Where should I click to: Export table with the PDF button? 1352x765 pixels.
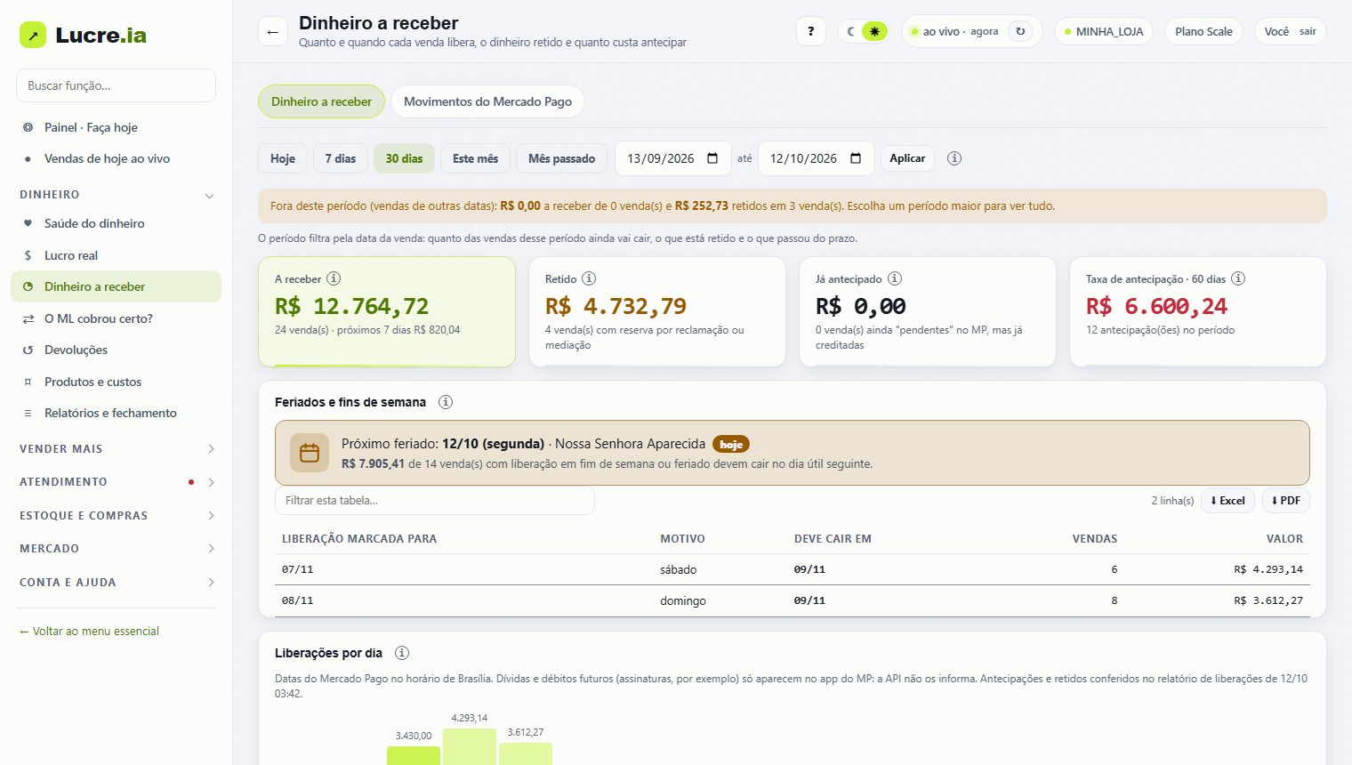pos(1286,501)
